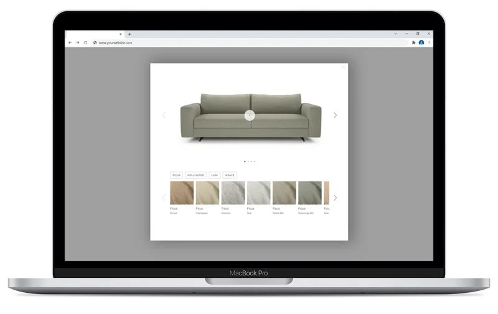Choose the Ficus Champagne fabric swatch
This screenshot has height=314, width=498.
coord(207,193)
